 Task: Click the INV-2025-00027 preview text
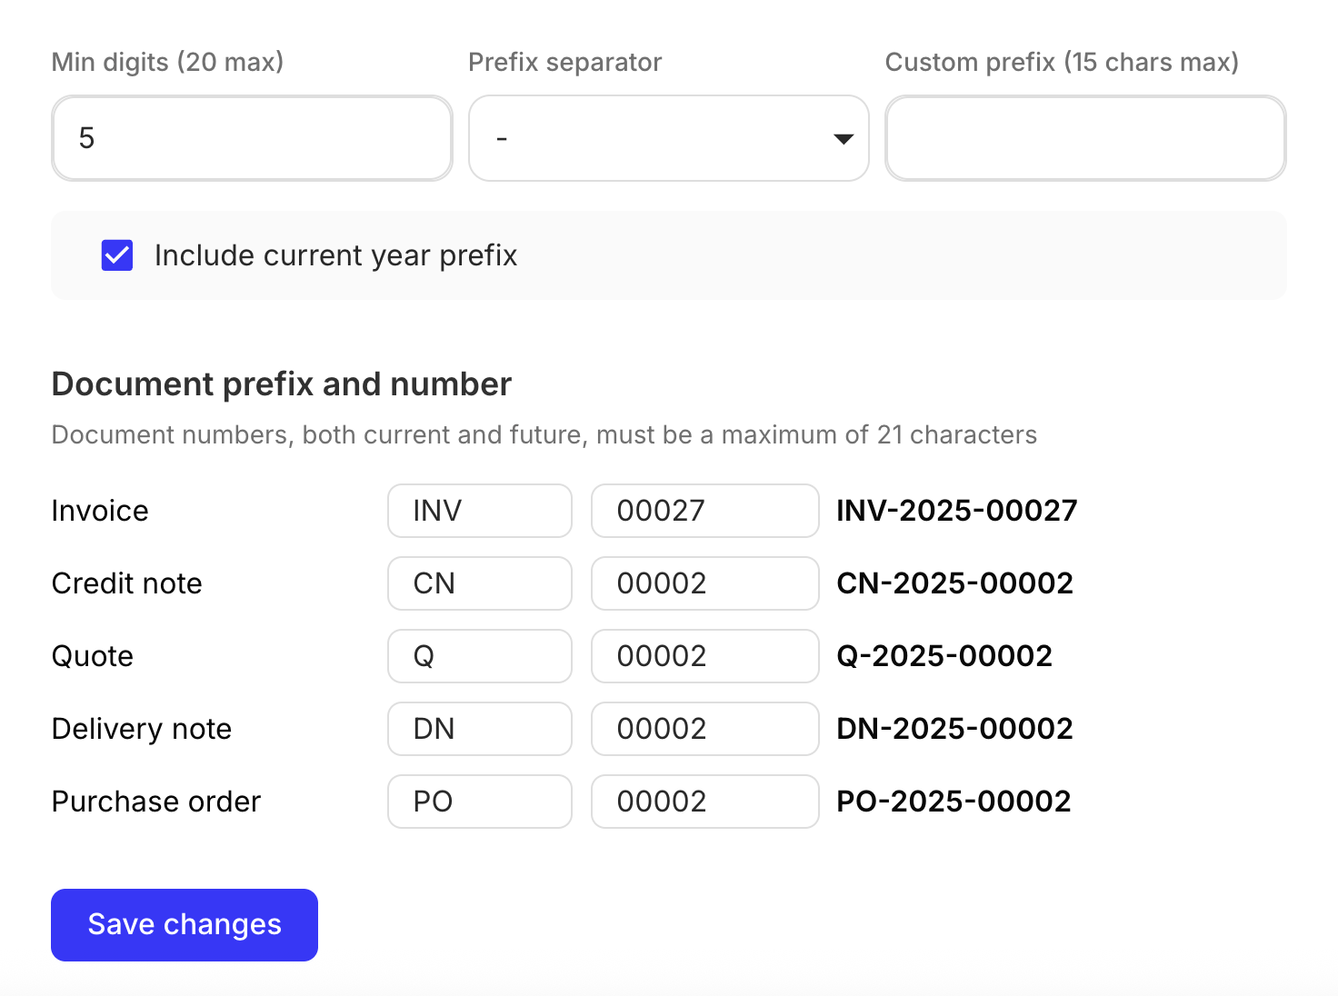pos(956,511)
